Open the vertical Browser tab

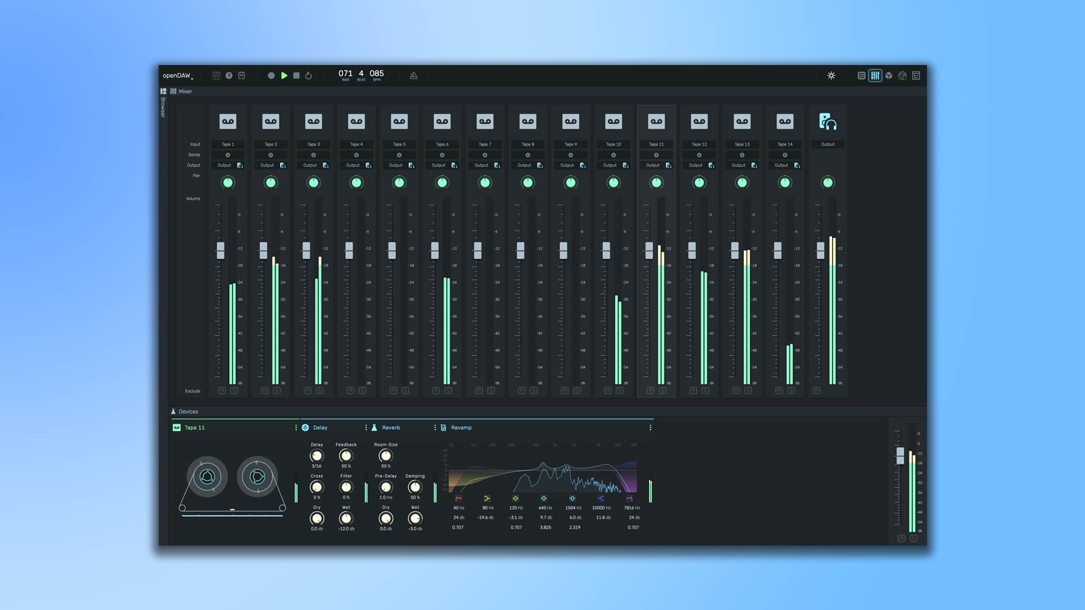click(163, 106)
